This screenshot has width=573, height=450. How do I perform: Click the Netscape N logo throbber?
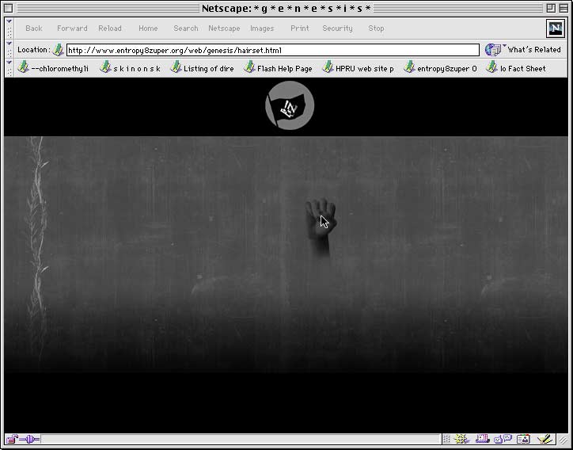(555, 29)
